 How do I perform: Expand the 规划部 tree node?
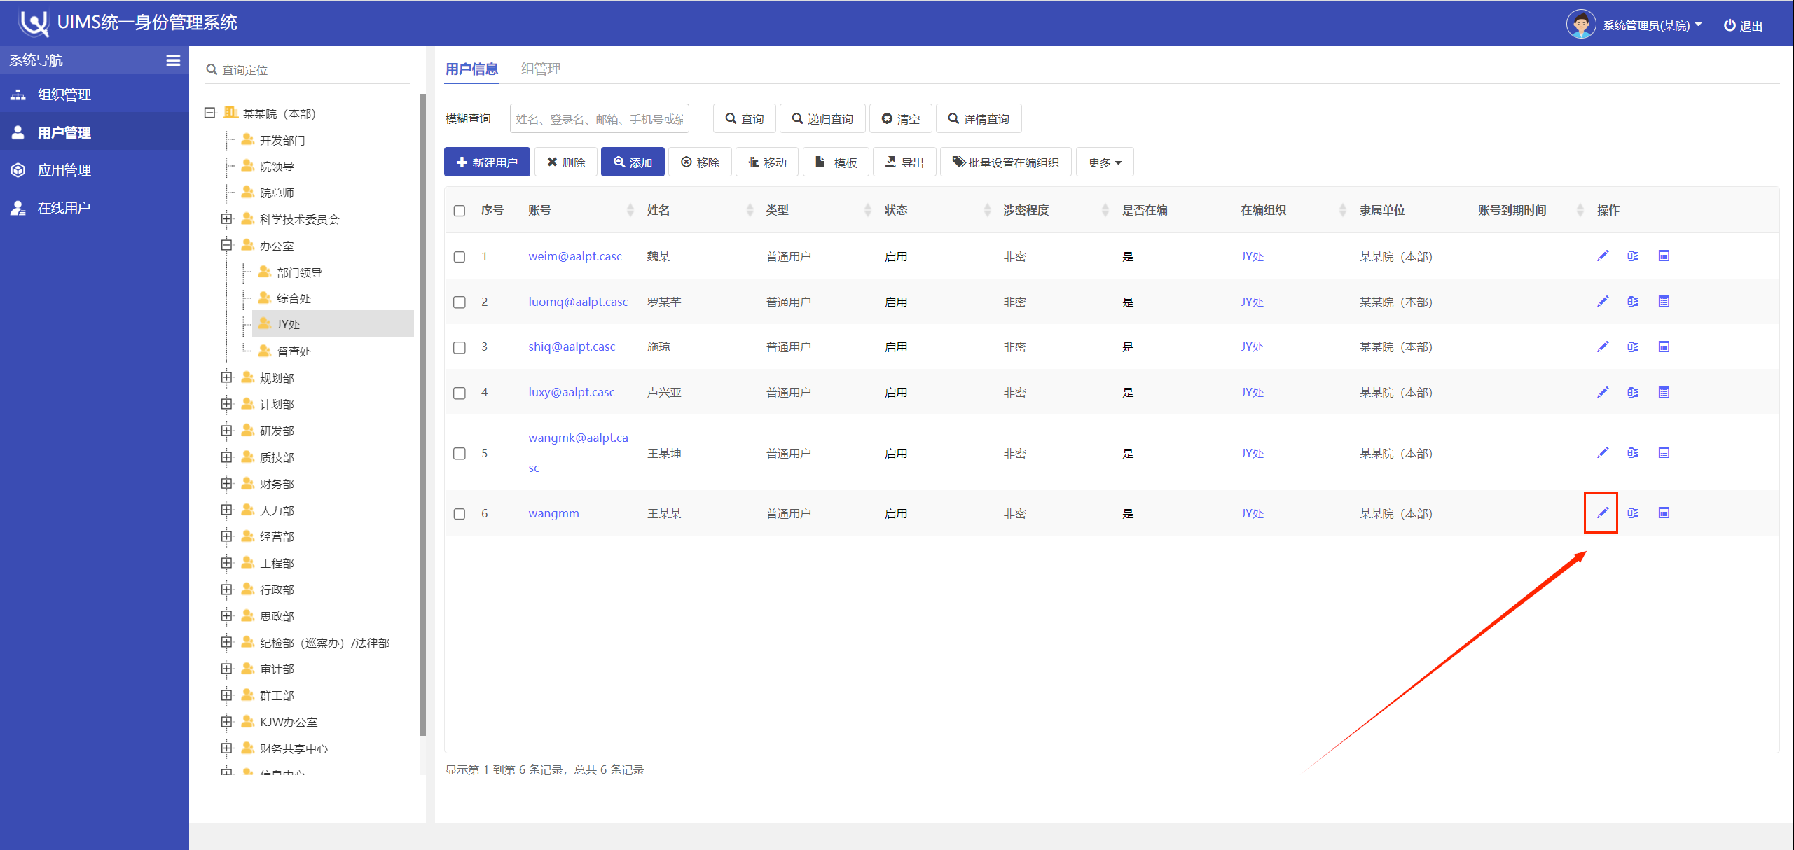point(226,378)
